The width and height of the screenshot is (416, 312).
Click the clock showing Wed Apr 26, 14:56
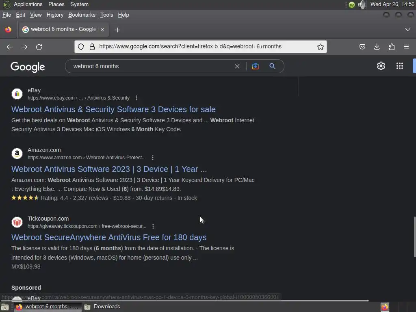click(x=392, y=4)
